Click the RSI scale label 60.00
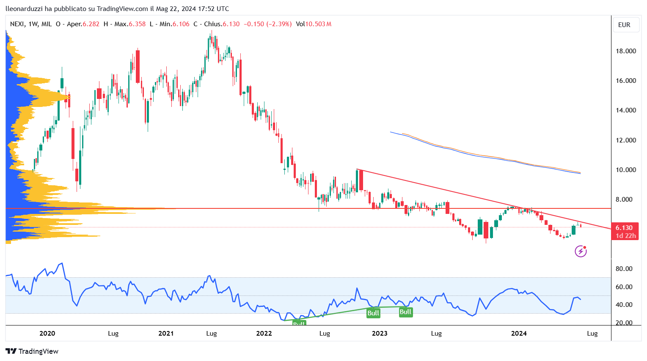The height and width of the screenshot is (361, 647). coord(624,287)
